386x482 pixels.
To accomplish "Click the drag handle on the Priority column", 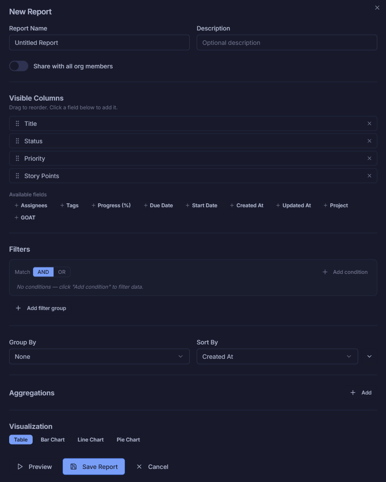I will pyautogui.click(x=17, y=158).
